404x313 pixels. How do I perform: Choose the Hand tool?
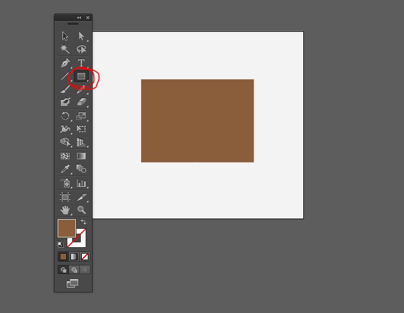pyautogui.click(x=65, y=210)
